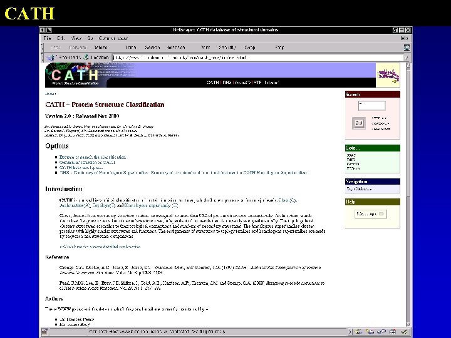
Task: Click the Location page proxy icon
Action: pos(86,58)
